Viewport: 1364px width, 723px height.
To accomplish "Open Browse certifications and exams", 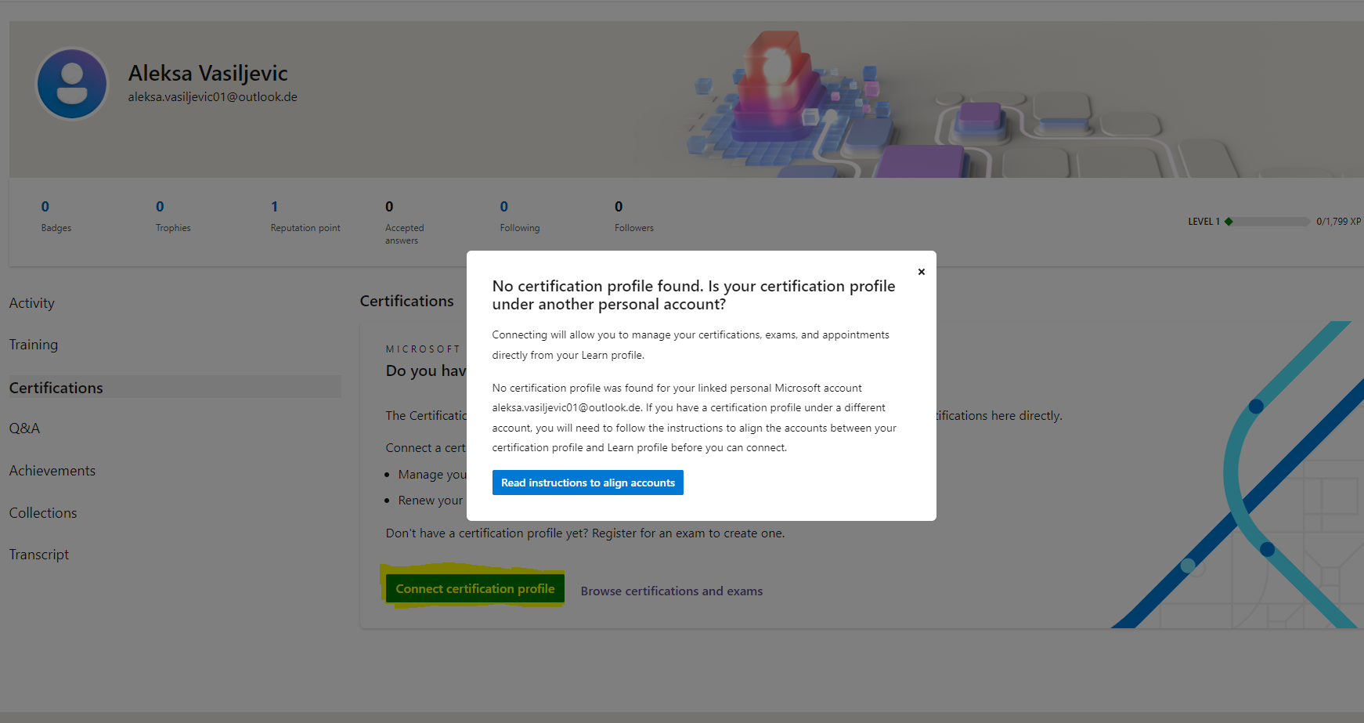I will coord(671,591).
